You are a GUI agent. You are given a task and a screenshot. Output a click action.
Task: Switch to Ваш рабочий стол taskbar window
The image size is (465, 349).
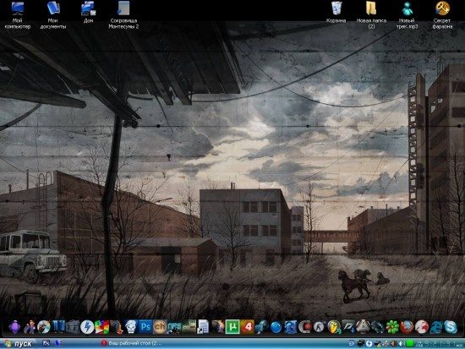click(131, 343)
